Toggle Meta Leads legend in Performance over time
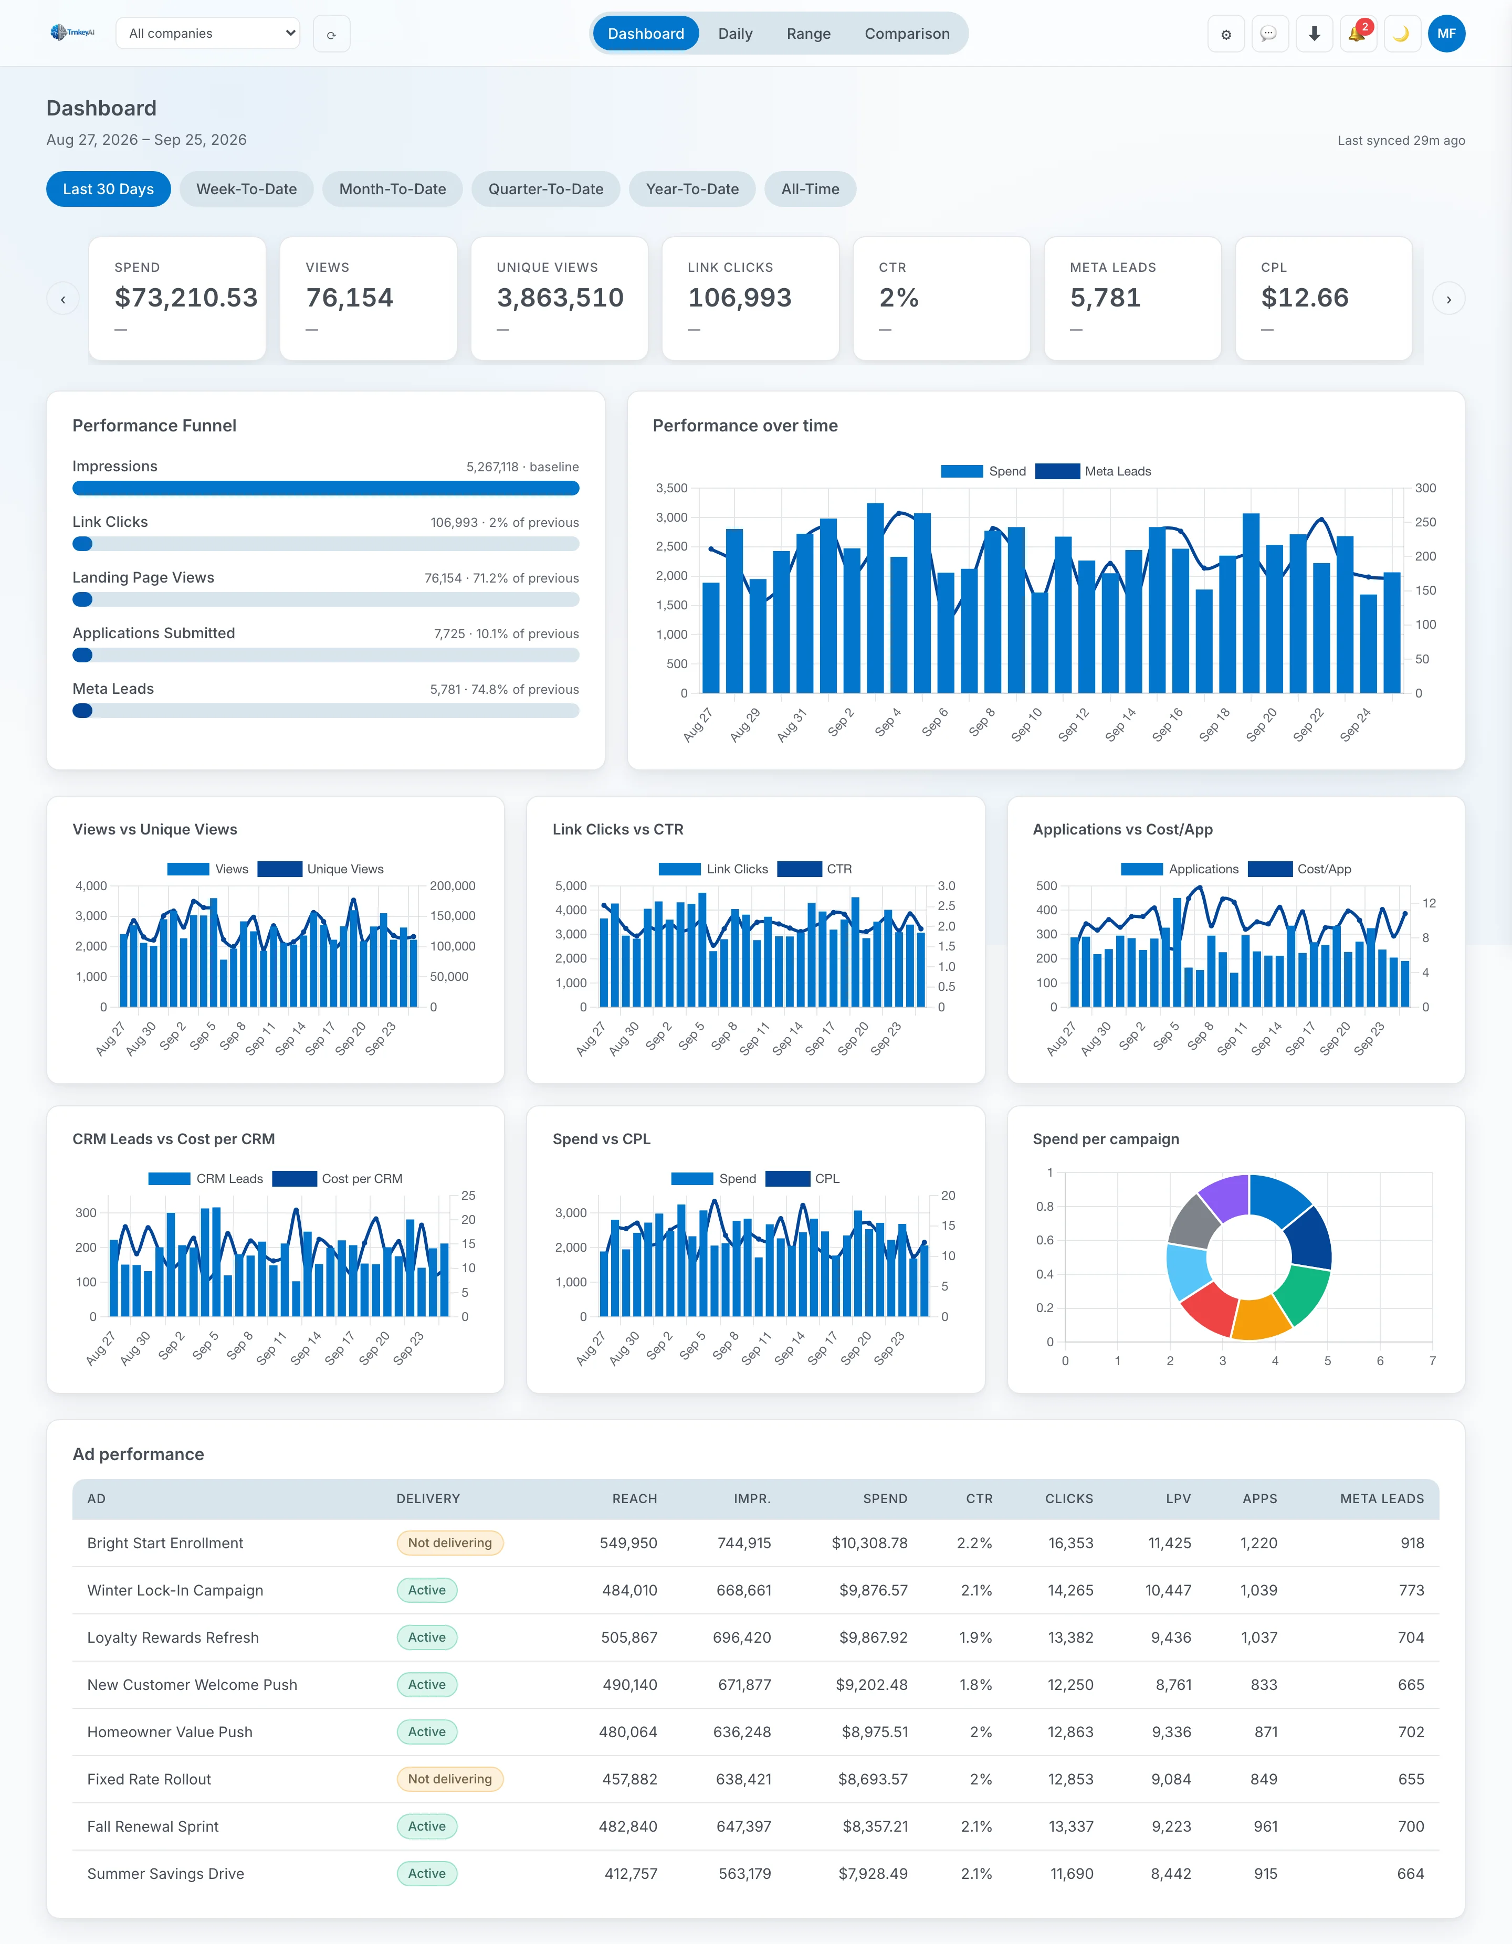The height and width of the screenshot is (1944, 1512). point(1094,471)
